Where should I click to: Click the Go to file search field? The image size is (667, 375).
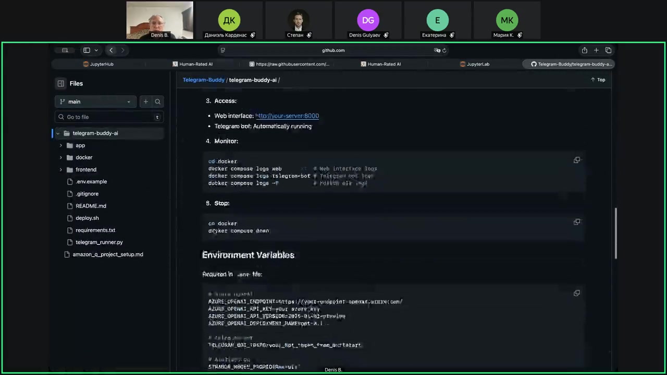click(x=109, y=117)
